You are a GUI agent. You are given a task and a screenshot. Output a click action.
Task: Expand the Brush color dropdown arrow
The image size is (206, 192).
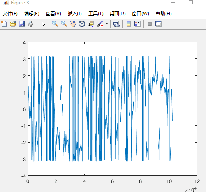pos(107,24)
